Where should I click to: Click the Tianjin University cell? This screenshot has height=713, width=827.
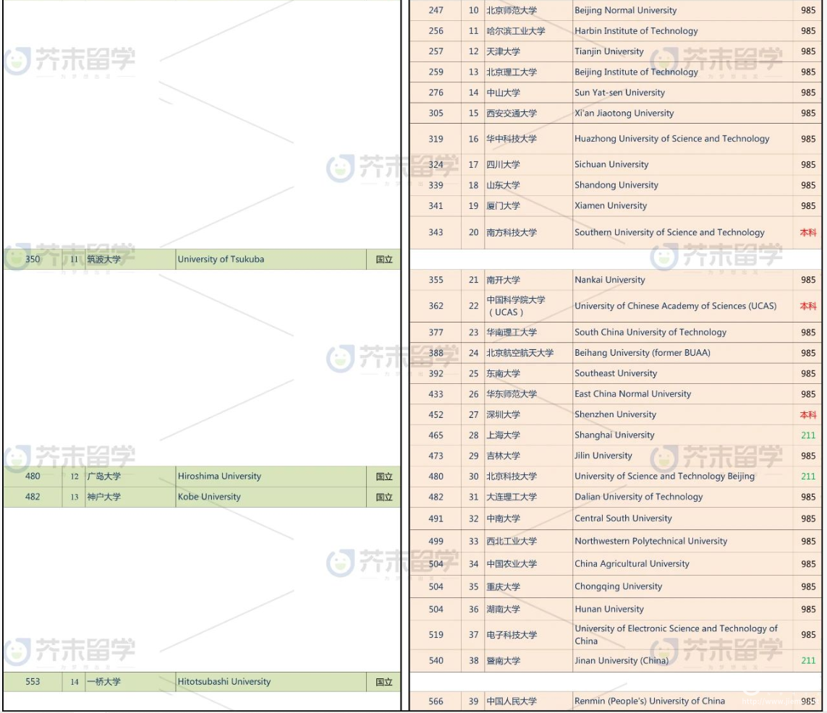682,51
